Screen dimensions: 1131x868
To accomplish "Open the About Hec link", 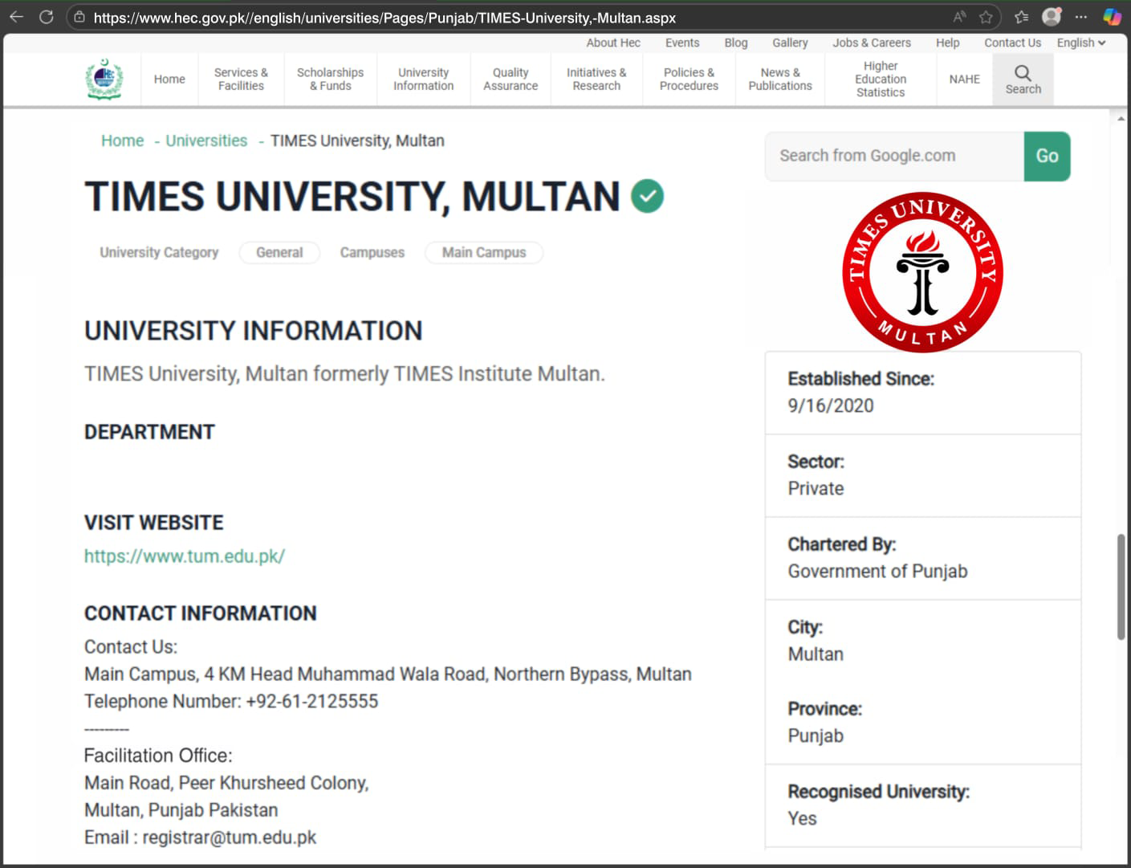I will click(x=613, y=43).
